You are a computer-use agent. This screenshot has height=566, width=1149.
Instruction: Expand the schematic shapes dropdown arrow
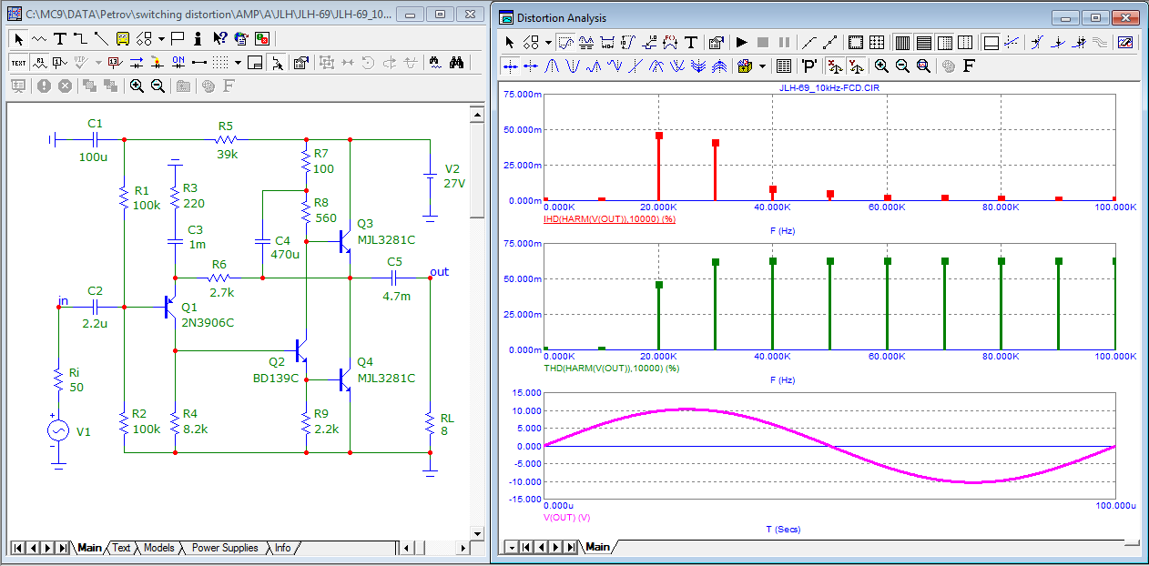tap(161, 39)
